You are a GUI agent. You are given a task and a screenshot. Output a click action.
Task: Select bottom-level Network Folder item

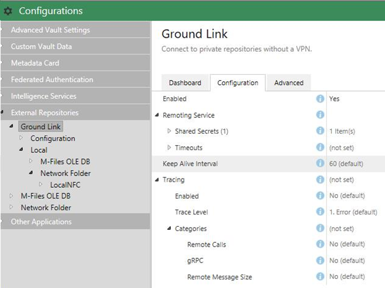tap(46, 208)
